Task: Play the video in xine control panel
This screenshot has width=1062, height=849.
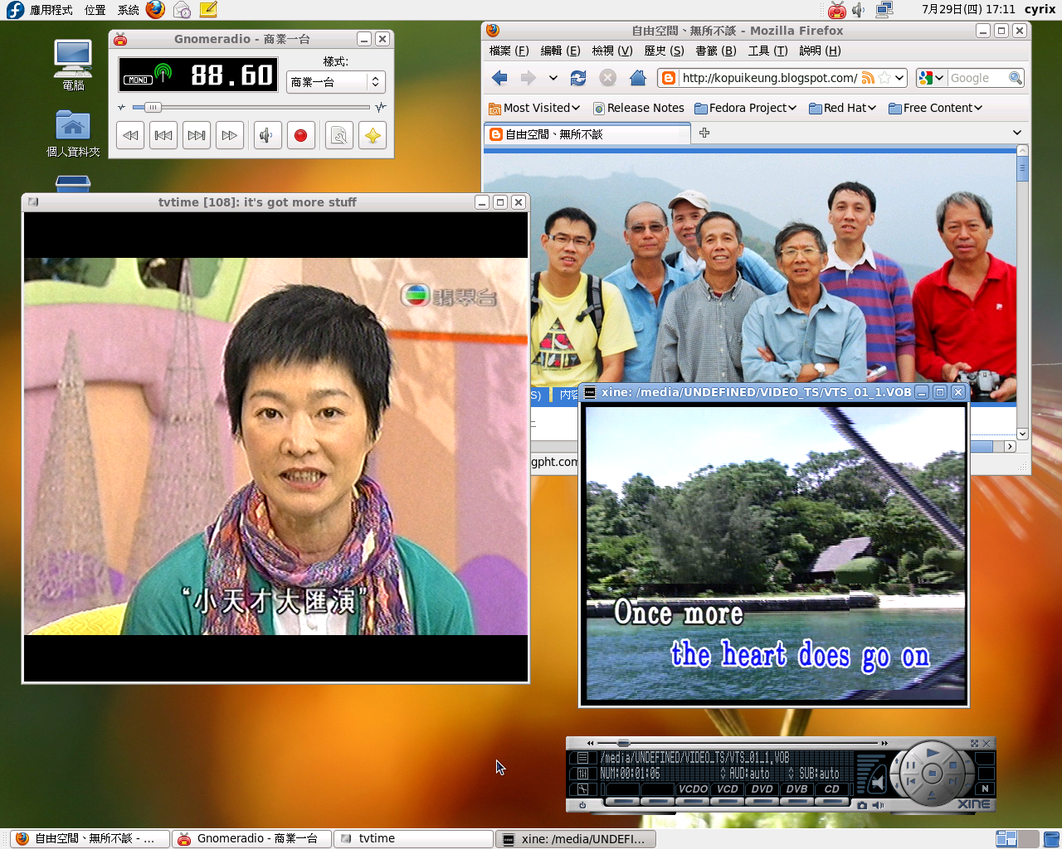Action: point(933,753)
